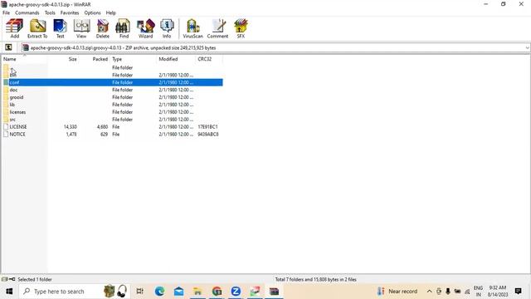Image resolution: width=531 pixels, height=299 pixels.
Task: Sort by the Modified column header
Action: [x=176, y=59]
